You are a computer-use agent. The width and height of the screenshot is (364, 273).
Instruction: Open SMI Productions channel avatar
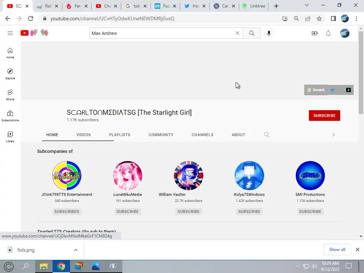pos(310,176)
